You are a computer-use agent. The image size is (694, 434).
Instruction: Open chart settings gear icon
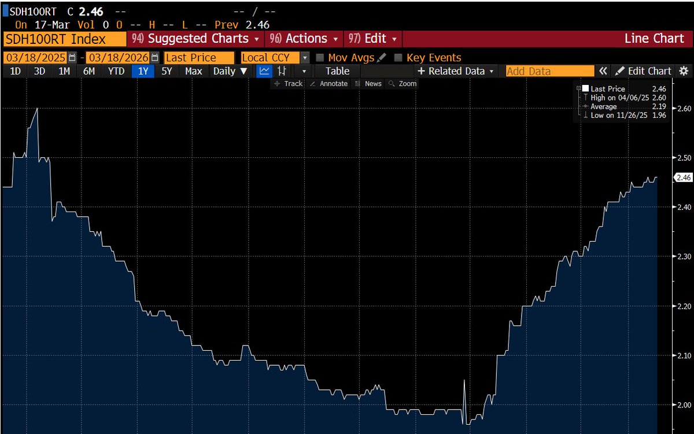point(684,71)
